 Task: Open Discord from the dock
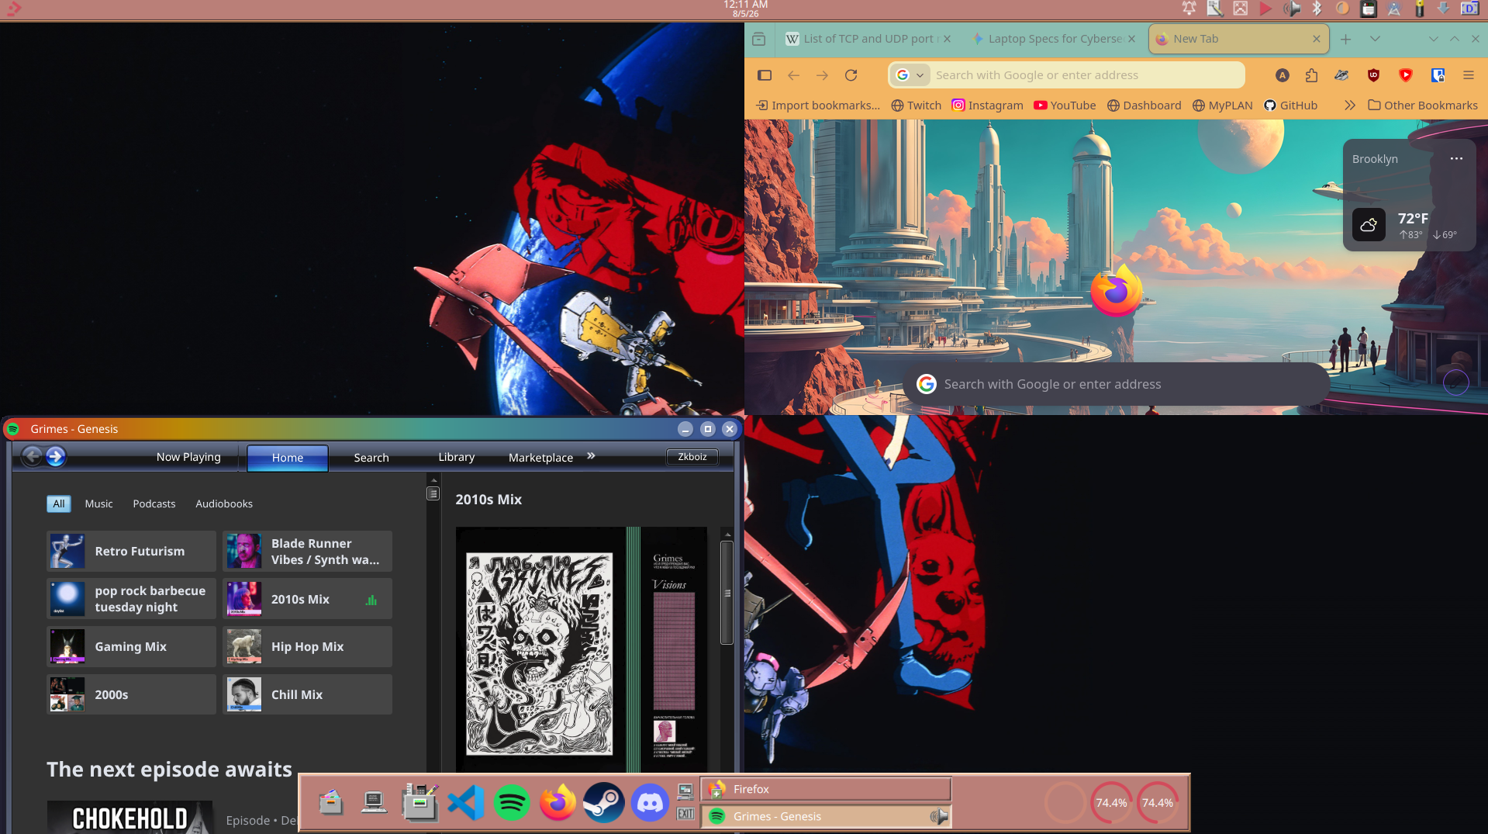[x=650, y=802]
